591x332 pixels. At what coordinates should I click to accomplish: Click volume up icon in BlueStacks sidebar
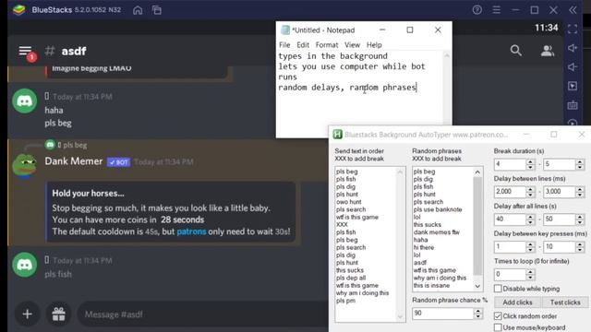(573, 48)
